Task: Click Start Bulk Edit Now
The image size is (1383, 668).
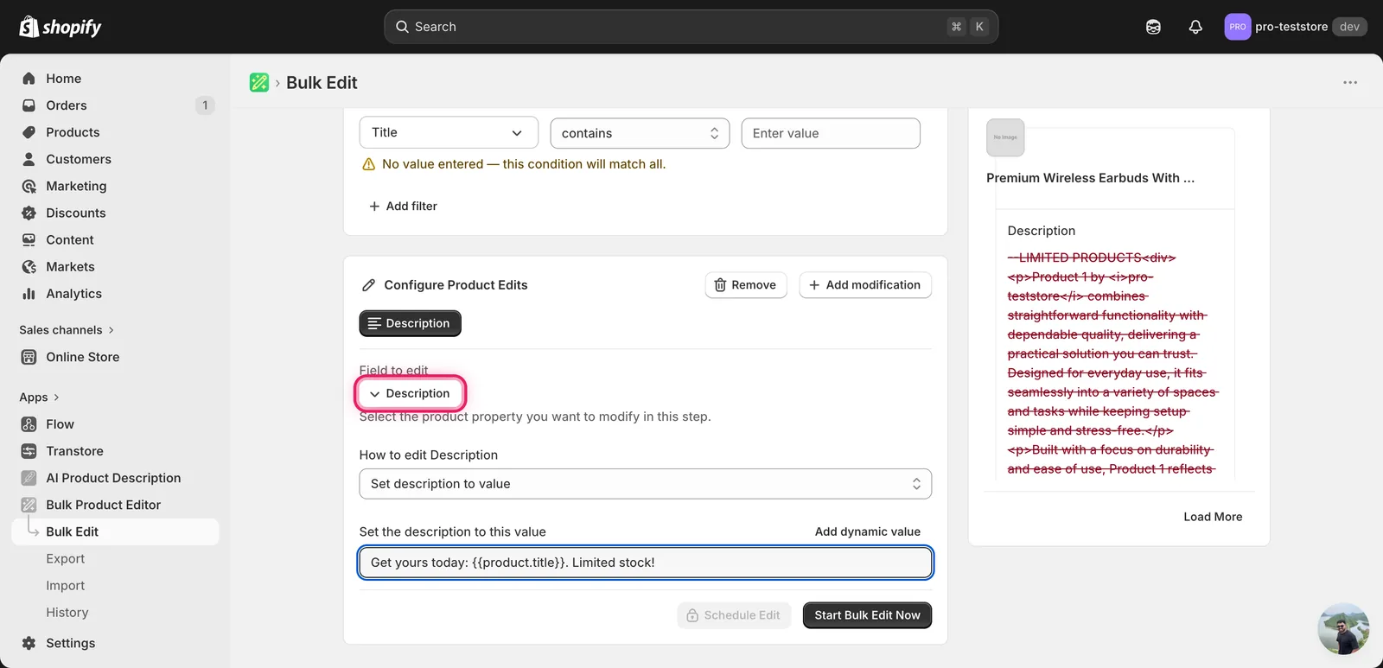Action: (867, 615)
